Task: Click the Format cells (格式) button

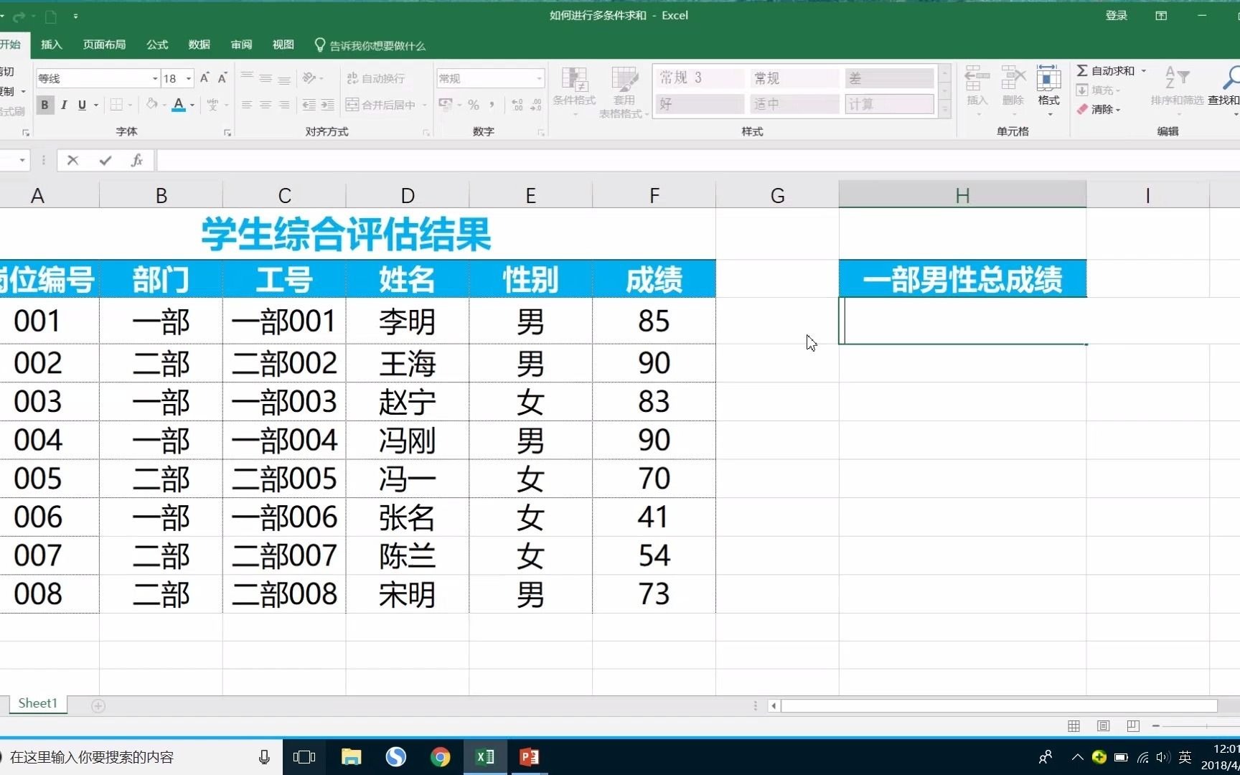Action: (x=1048, y=90)
